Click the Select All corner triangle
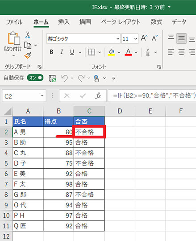The height and width of the screenshot is (241, 196). [x=8, y=111]
